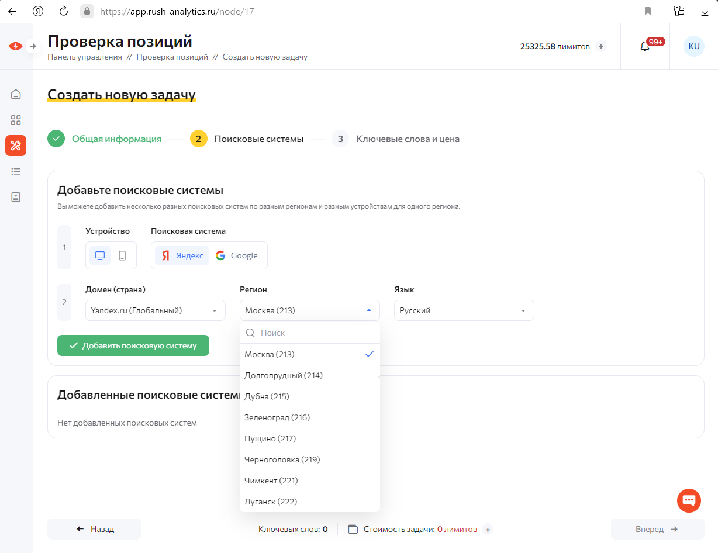Viewport: 718px width, 553px height.
Task: Open the list icon in sidebar
Action: click(16, 171)
